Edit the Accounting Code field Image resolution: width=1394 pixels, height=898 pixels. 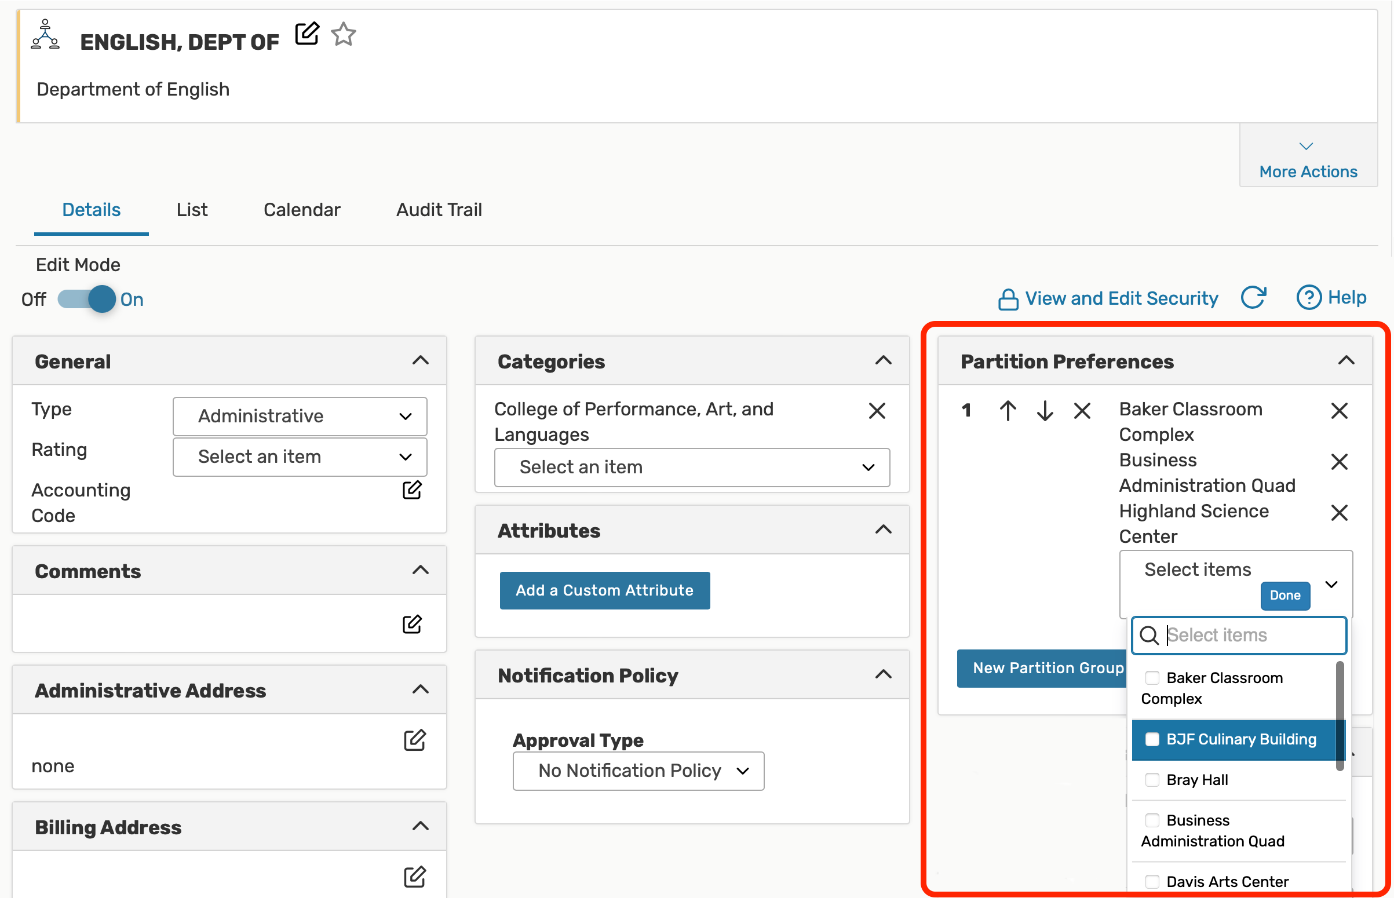pos(412,490)
